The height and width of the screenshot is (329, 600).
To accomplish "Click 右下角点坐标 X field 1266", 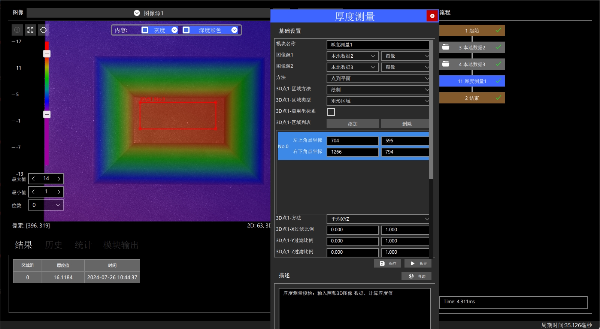I will (353, 152).
